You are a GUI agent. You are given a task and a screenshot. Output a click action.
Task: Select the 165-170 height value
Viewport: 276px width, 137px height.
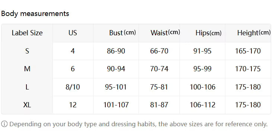click(248, 51)
